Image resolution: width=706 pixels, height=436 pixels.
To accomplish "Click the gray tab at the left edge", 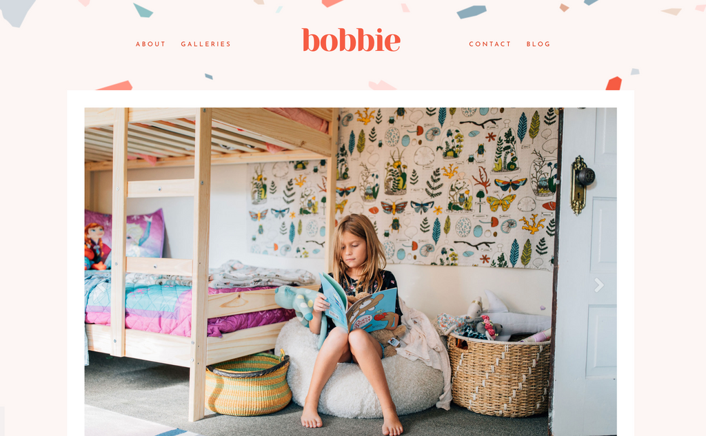I will click(2, 421).
